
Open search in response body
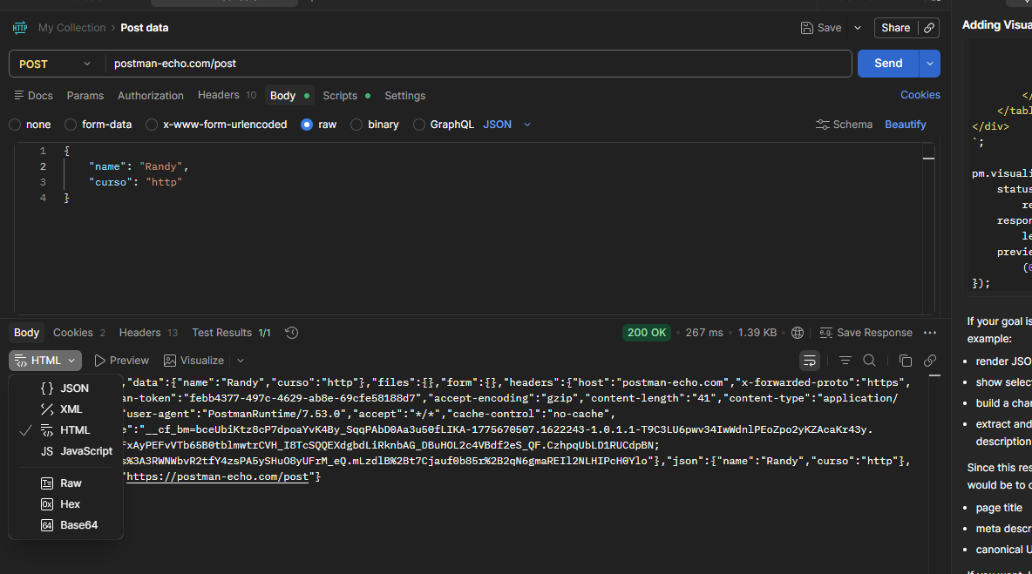(869, 361)
